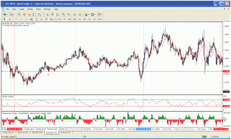Click the Retracement Finder indicator label
Image resolution: width=231 pixels, height=139 pixels.
pyautogui.click(x=27, y=113)
